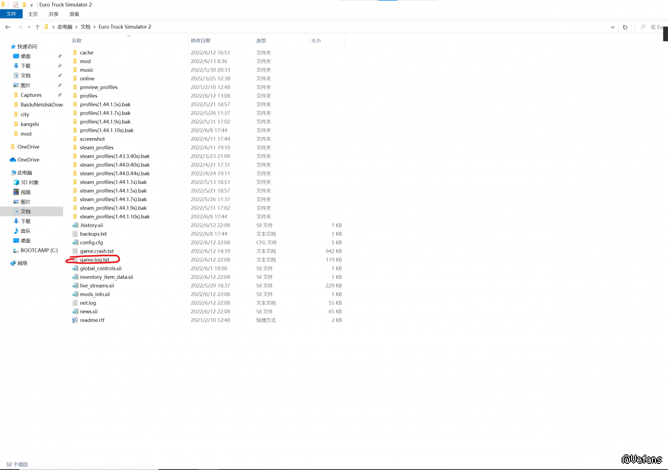Switch to the View ribbon tab
The image size is (668, 470).
coord(74,14)
